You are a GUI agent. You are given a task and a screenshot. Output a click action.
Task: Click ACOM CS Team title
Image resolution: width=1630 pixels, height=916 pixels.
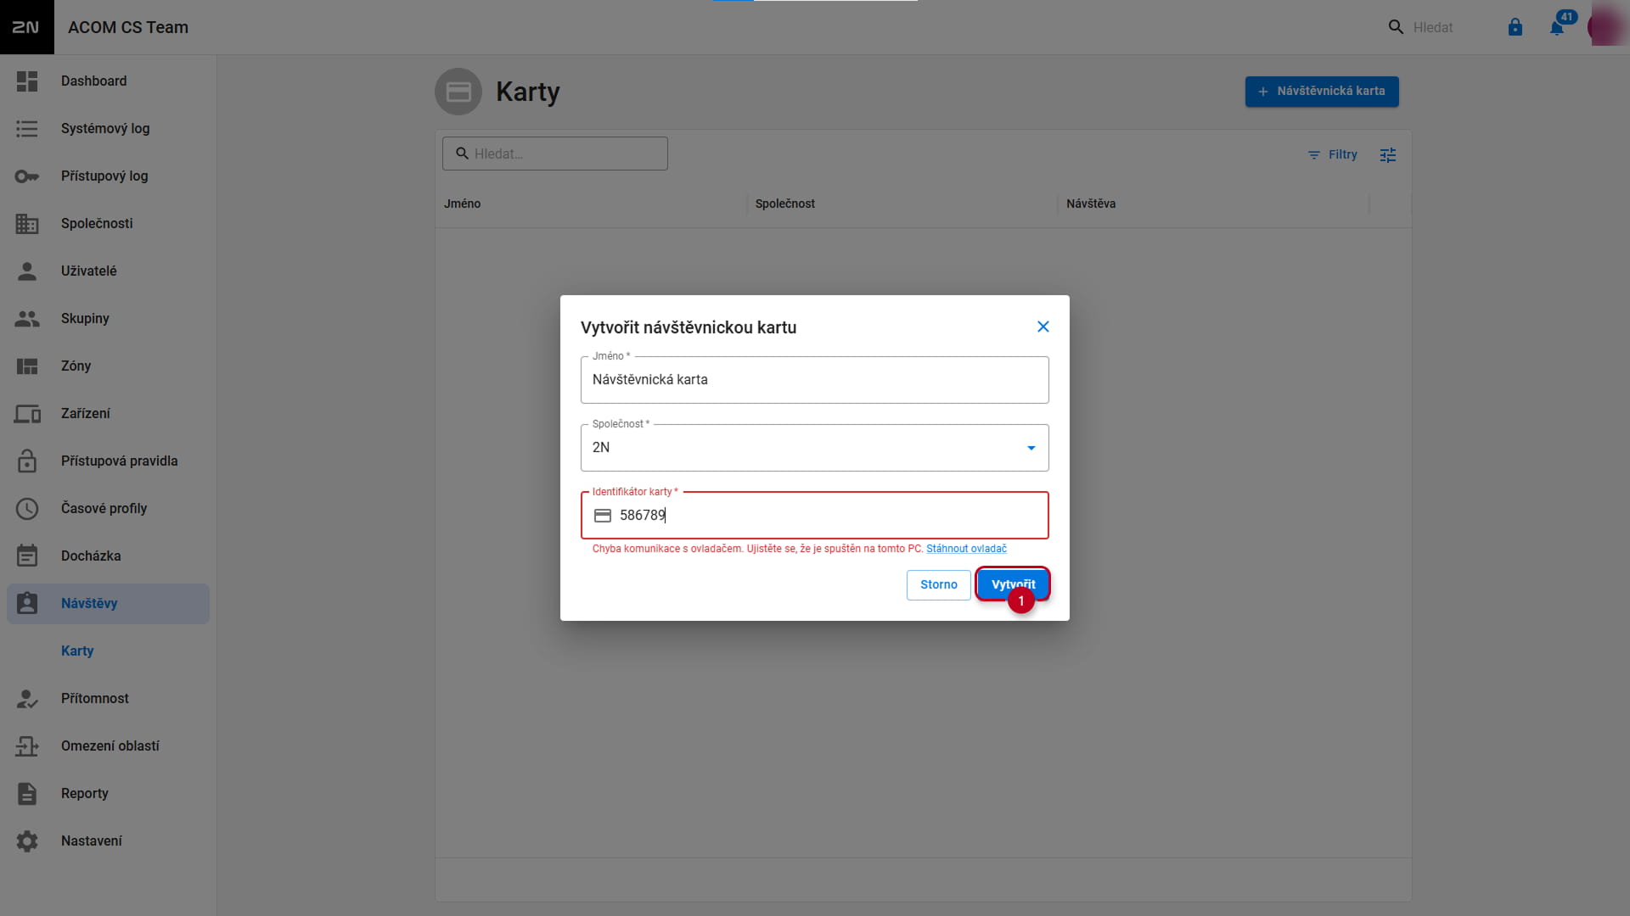[x=128, y=27]
